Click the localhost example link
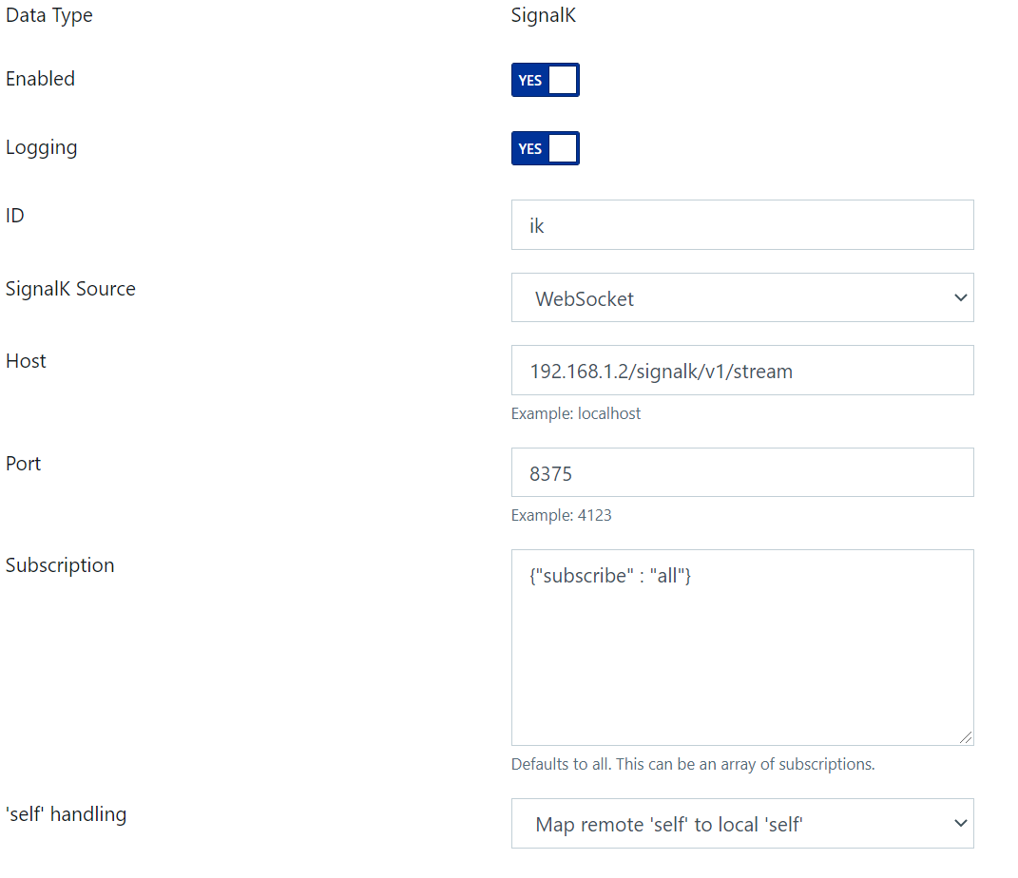The width and height of the screenshot is (1018, 878). click(x=614, y=413)
